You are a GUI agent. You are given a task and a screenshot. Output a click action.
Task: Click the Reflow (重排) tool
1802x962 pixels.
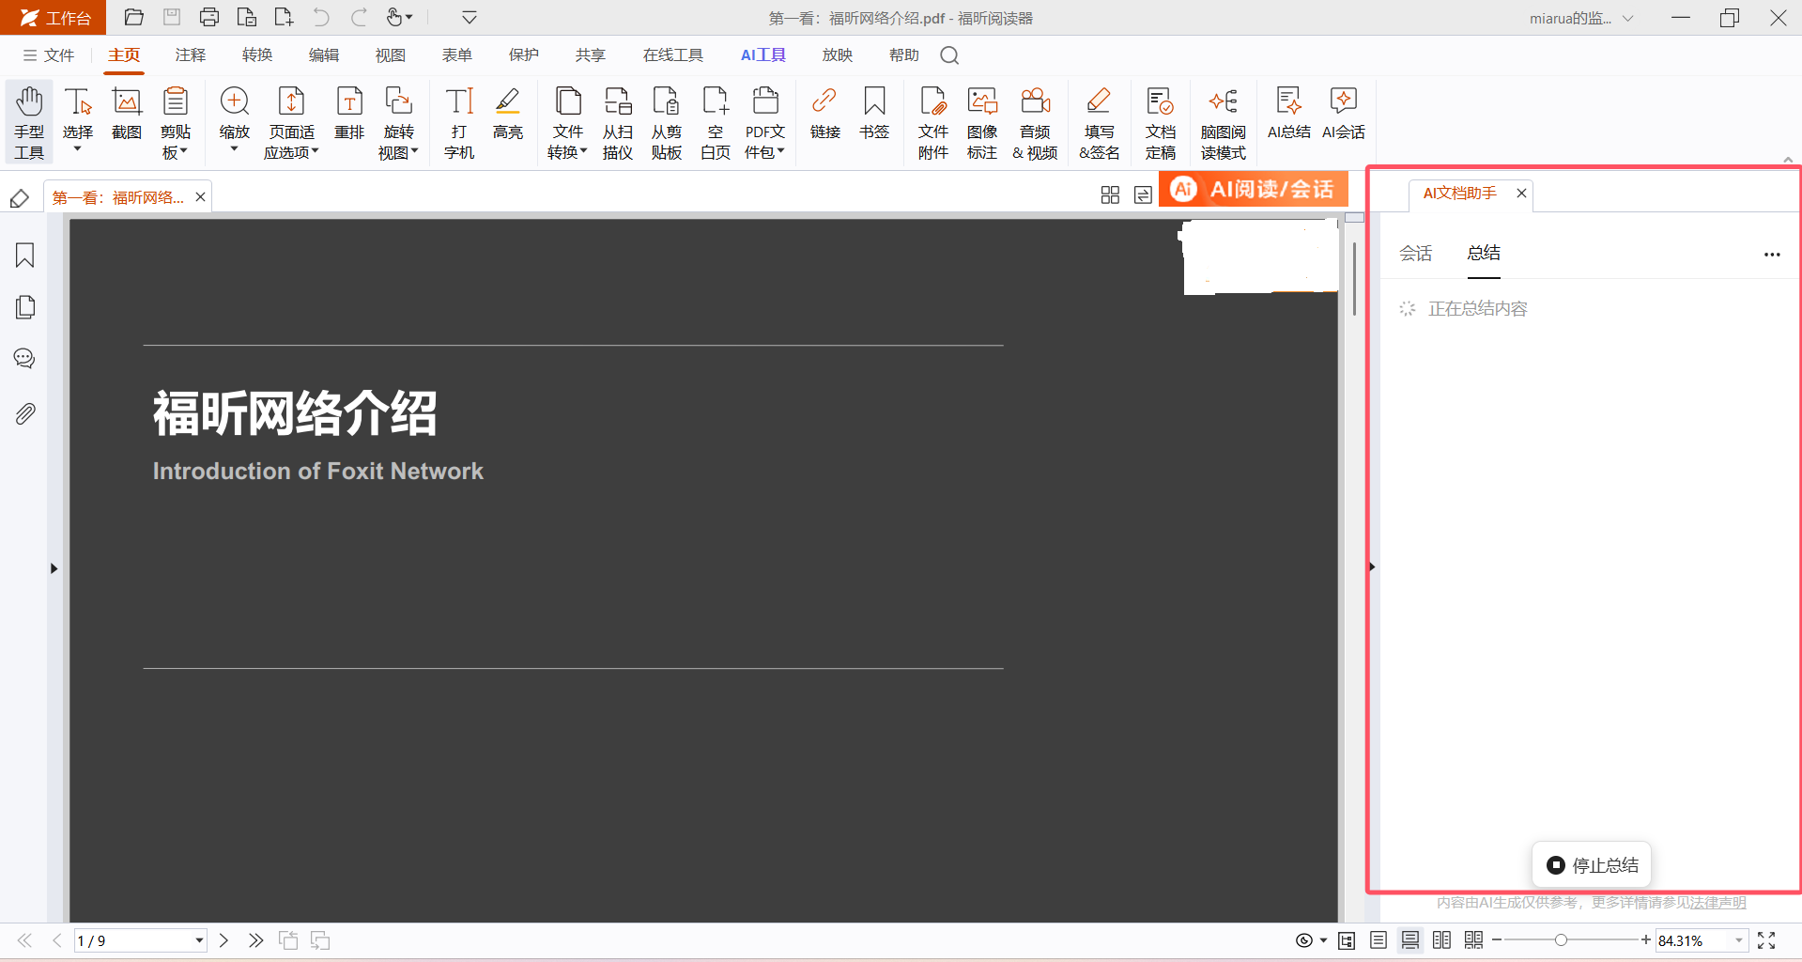point(349,114)
